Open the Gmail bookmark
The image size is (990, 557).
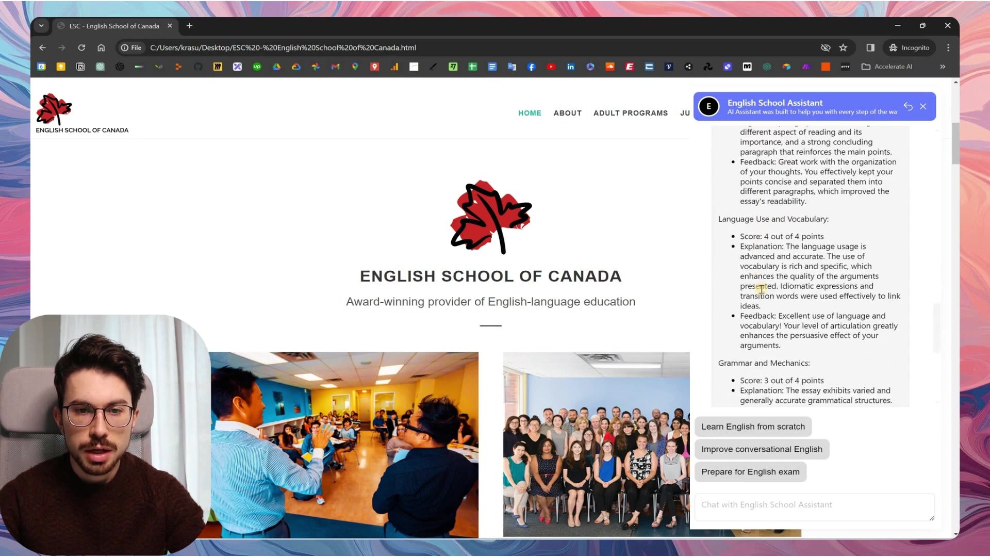(335, 67)
